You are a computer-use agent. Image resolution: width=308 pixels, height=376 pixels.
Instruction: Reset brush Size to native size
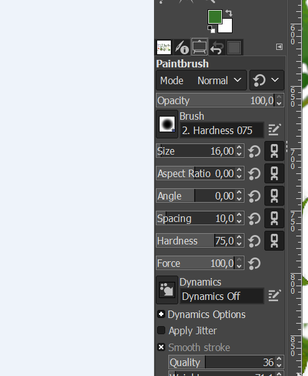tap(254, 152)
